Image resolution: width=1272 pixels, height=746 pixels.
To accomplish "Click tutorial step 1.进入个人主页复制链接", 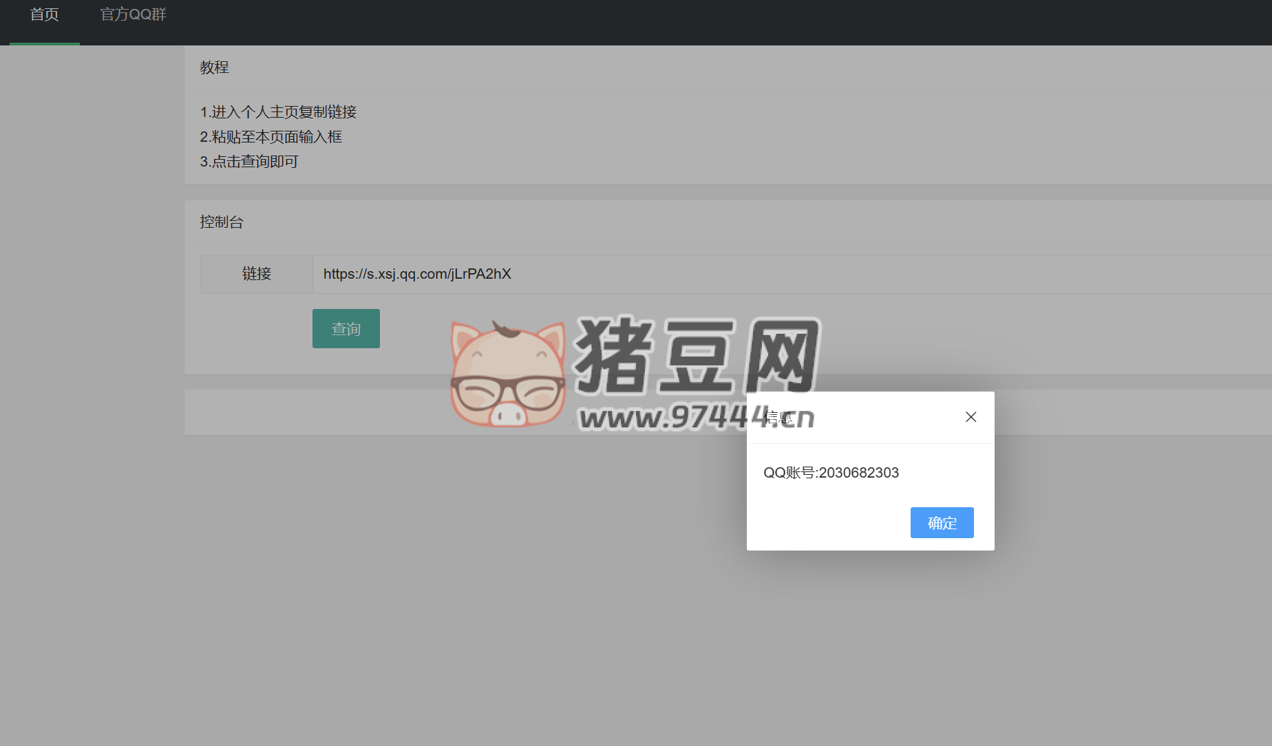I will 278,112.
